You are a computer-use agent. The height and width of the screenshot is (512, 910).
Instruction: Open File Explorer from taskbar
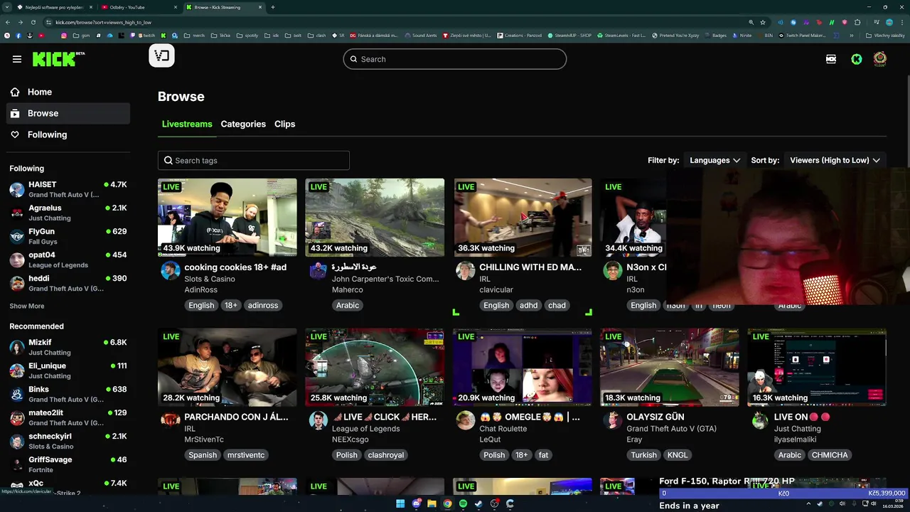tap(432, 503)
